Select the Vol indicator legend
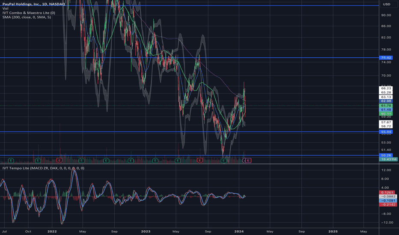This screenshot has width=399, height=235. [x=5, y=9]
